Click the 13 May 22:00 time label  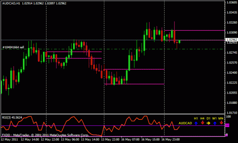coord(110,139)
